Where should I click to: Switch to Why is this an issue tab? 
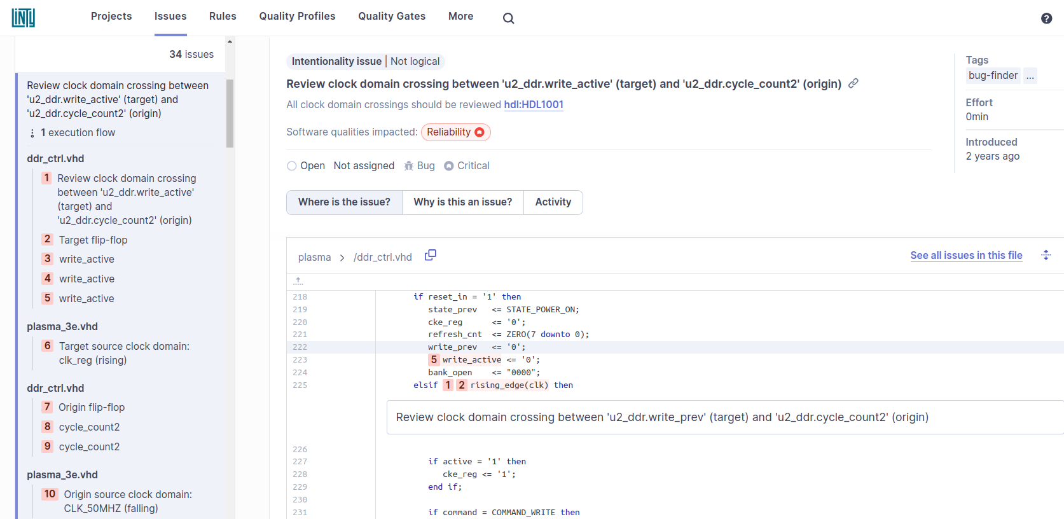coord(462,202)
